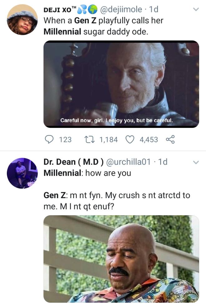Screen dimensions: 206x307
Task: Open the tweet text starting "Millennial: how are you"
Action: pyautogui.click(x=87, y=173)
